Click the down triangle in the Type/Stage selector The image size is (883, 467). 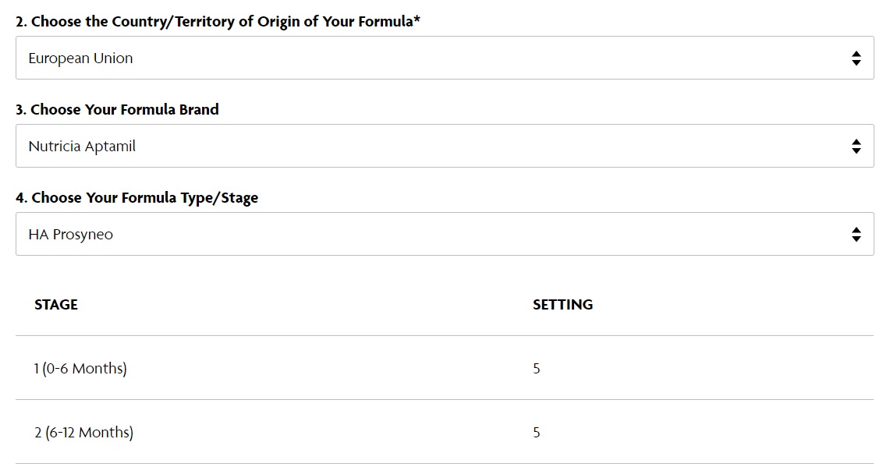pyautogui.click(x=856, y=239)
